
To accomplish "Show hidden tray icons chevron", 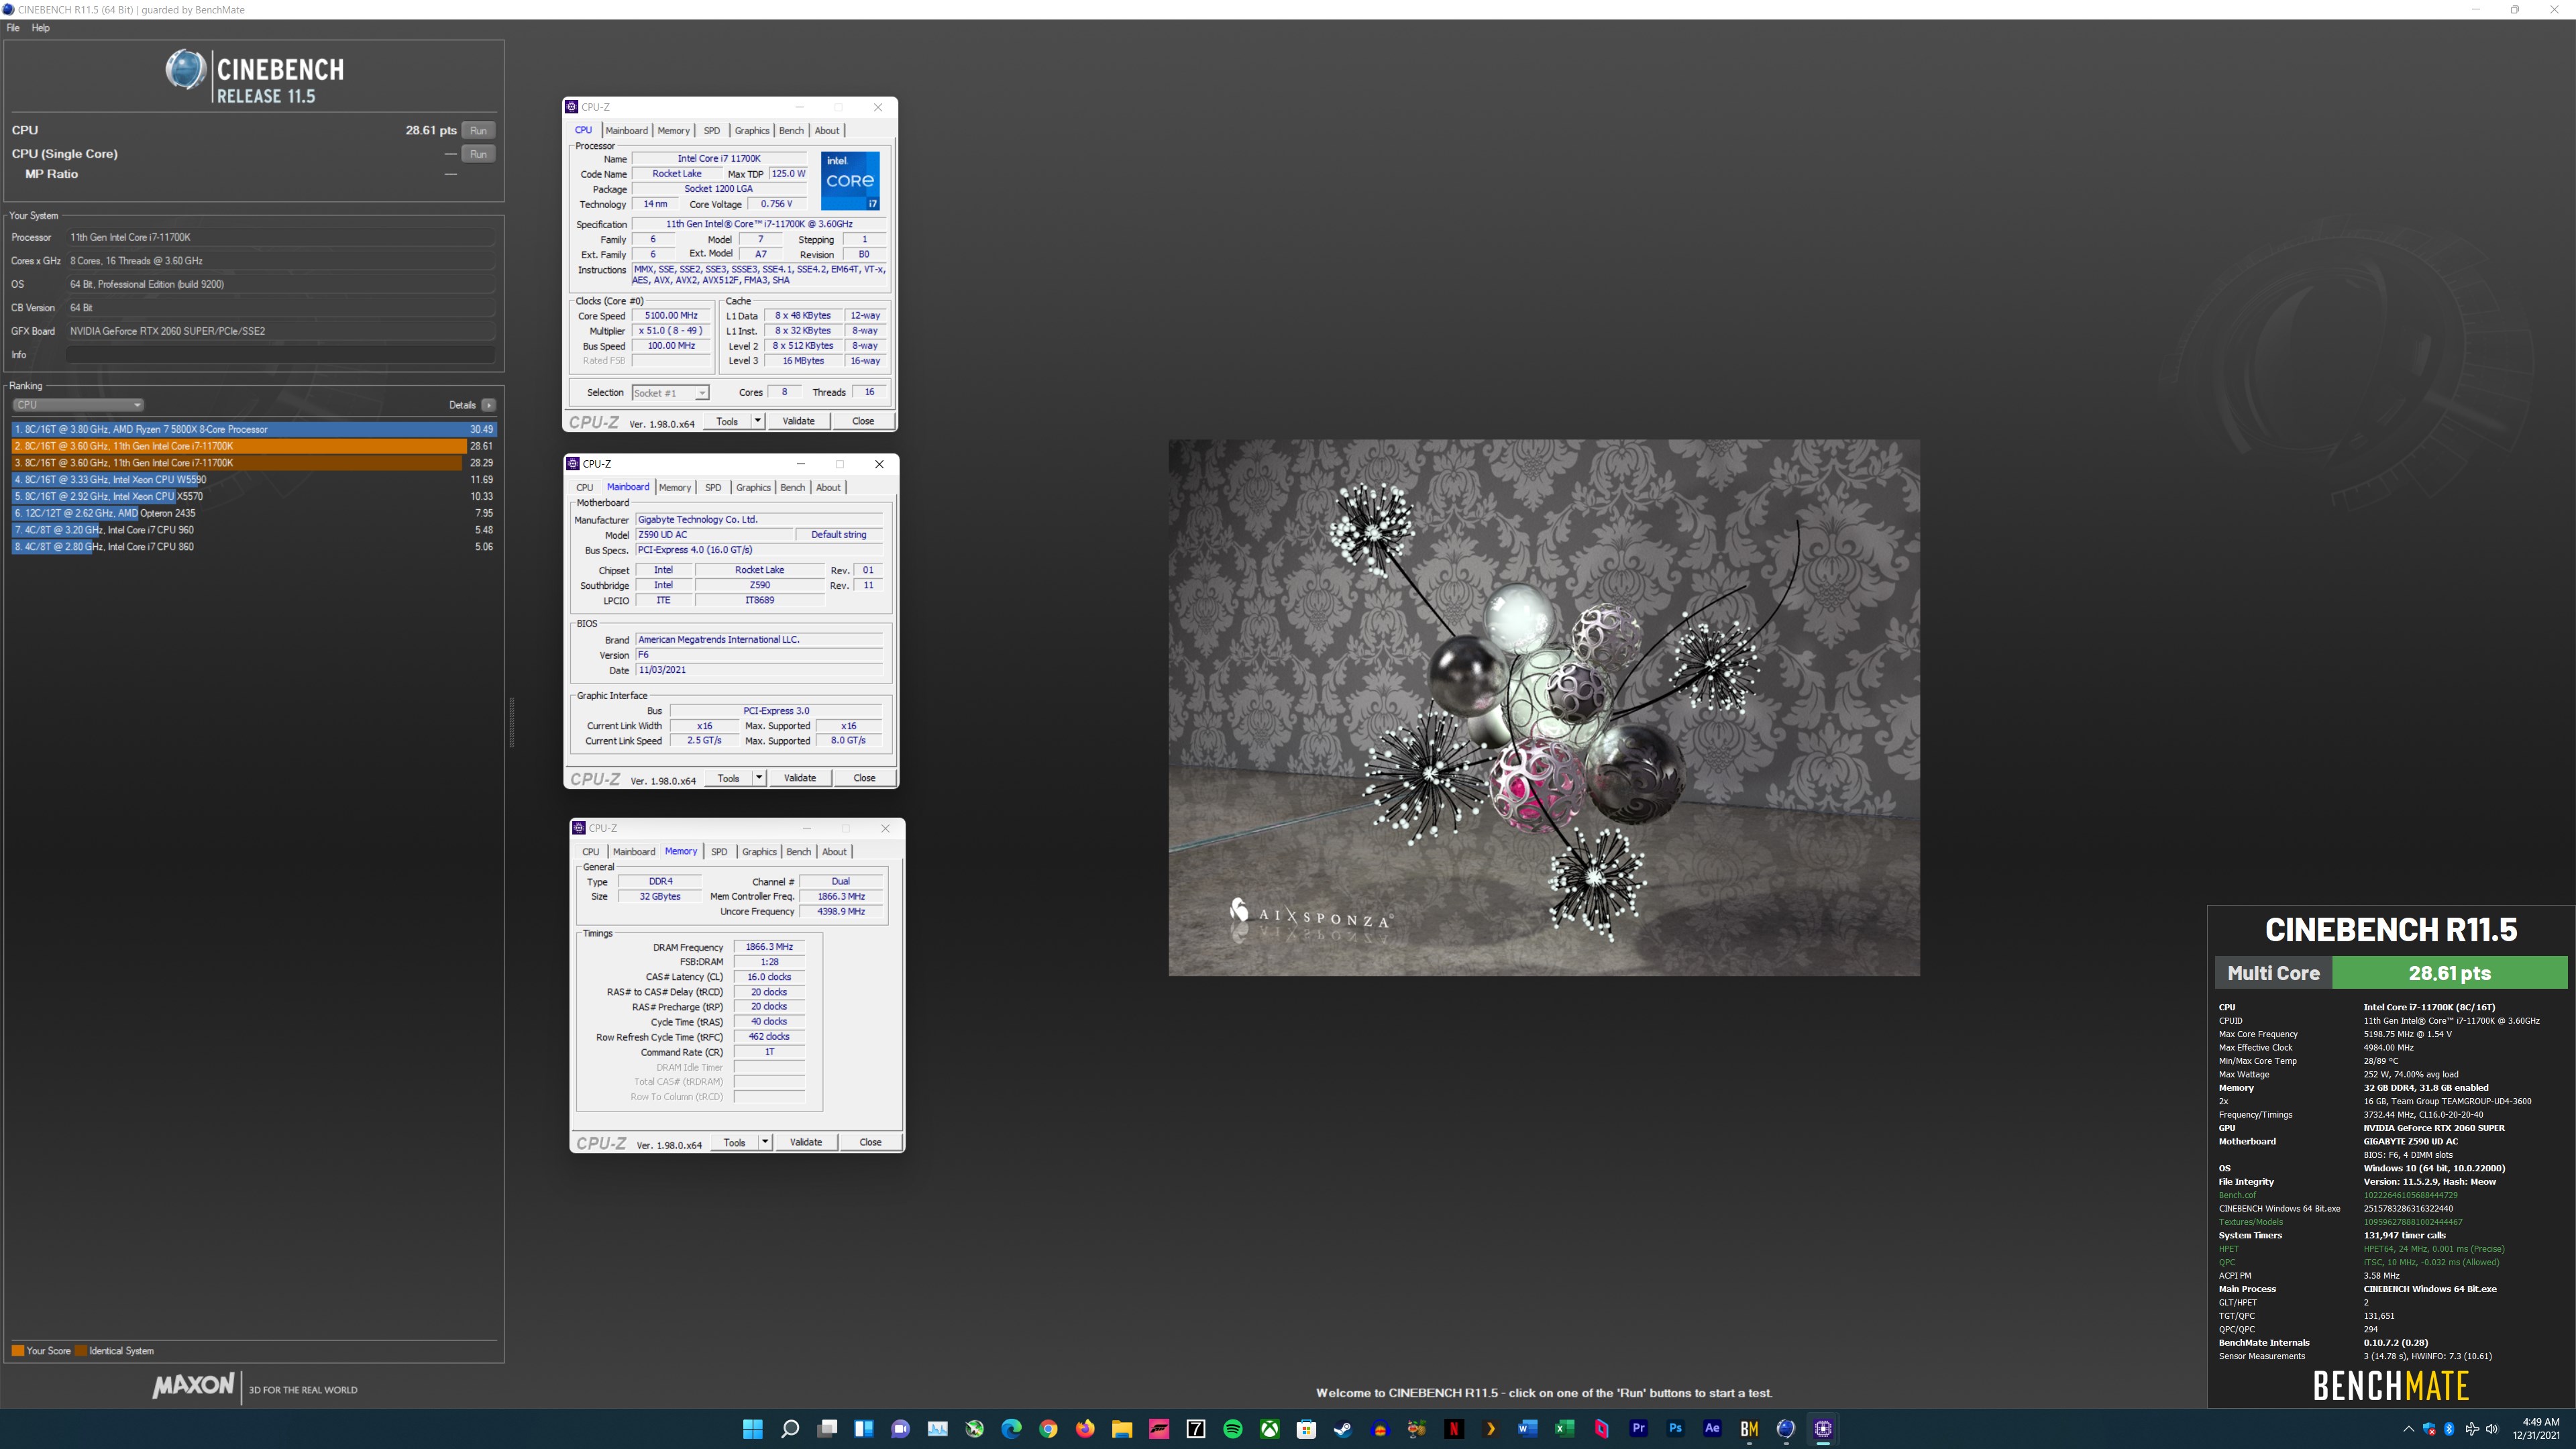I will (2408, 1429).
